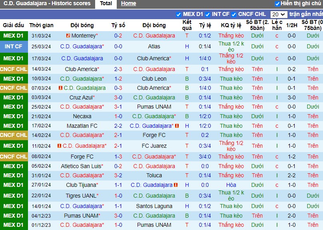Click 'Thắng kèo' in Toluca row
Viewport: 323px width, 230px height.
tap(231, 175)
